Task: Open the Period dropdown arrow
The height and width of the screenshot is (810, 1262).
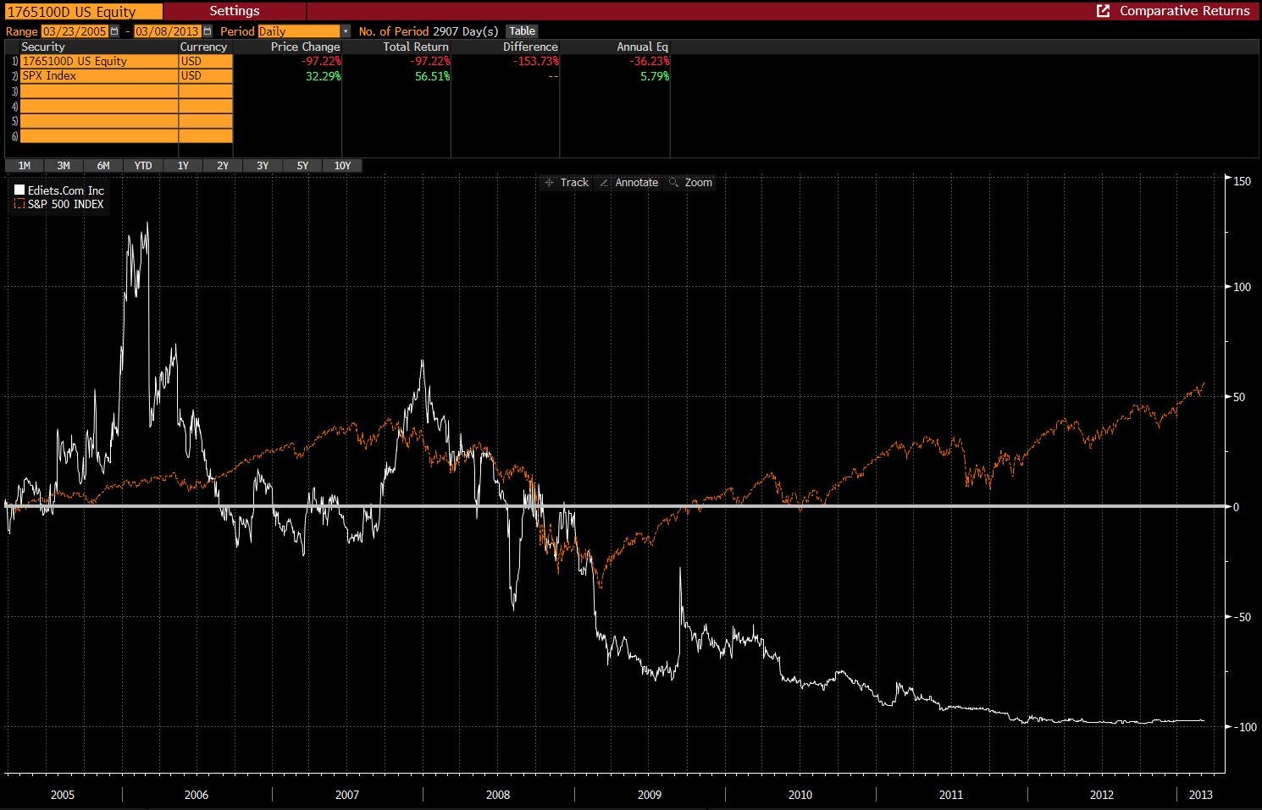Action: coord(346,31)
